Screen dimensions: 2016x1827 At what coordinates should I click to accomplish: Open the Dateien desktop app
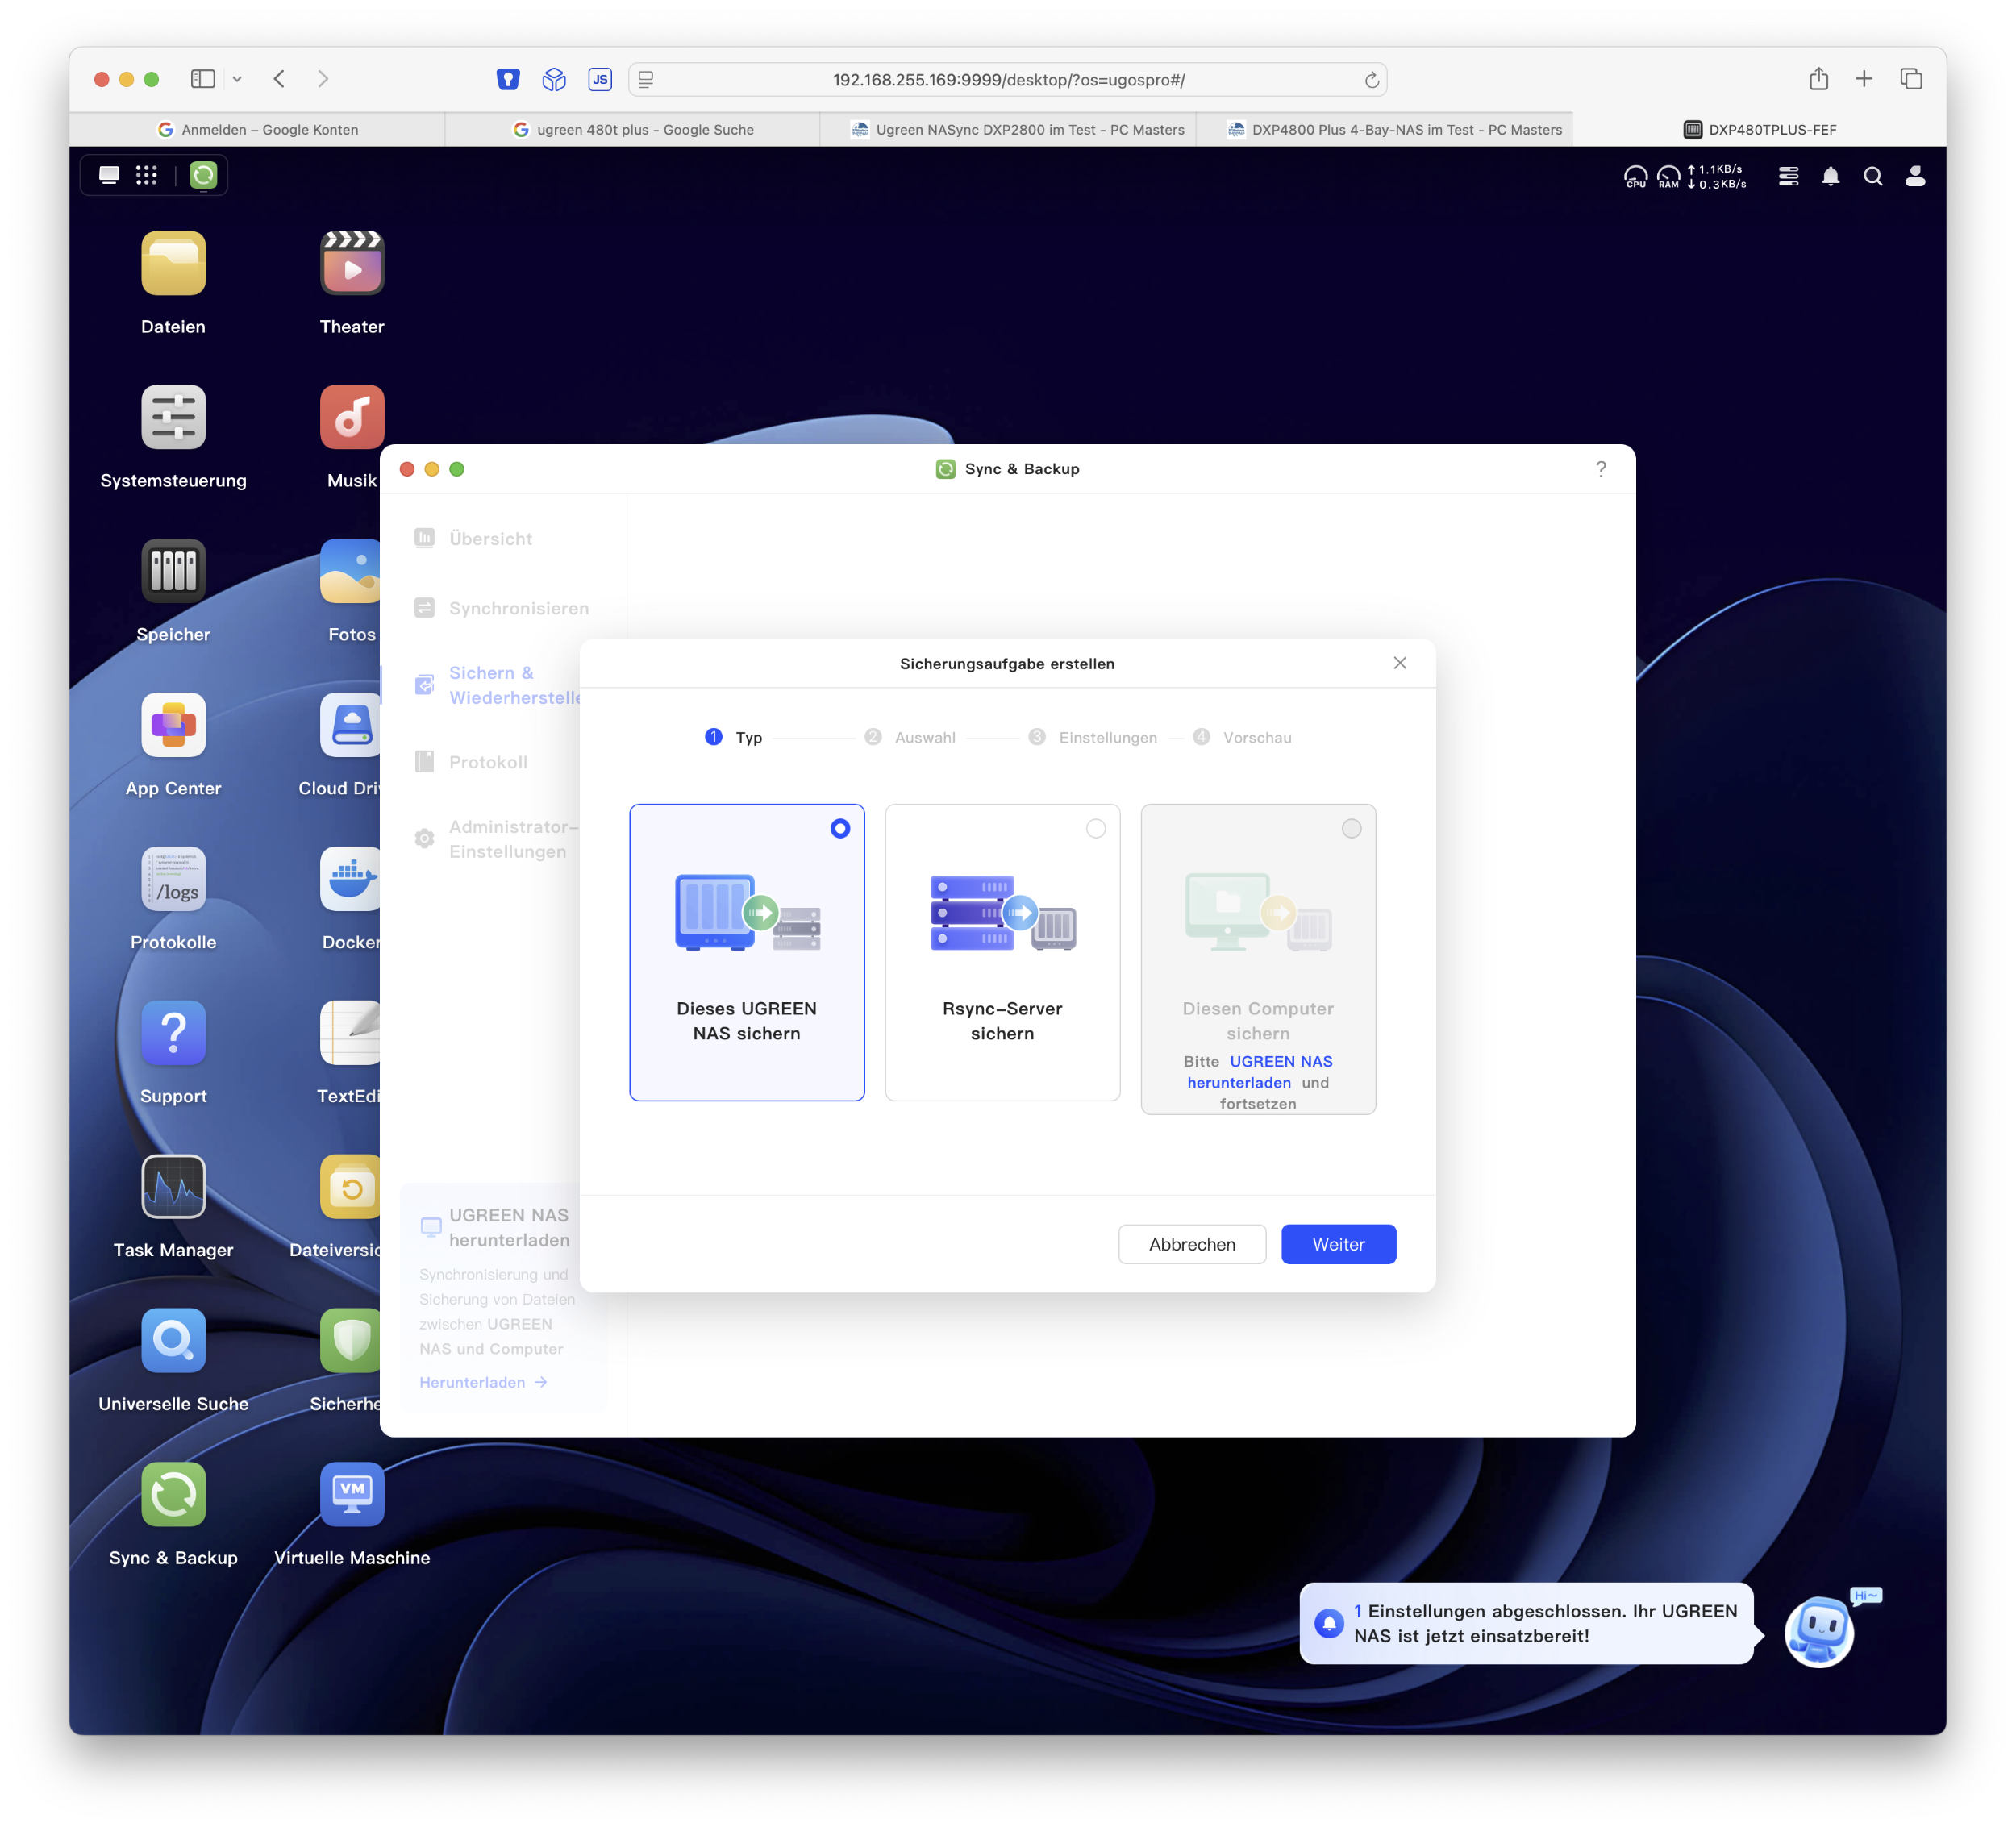pos(173,264)
